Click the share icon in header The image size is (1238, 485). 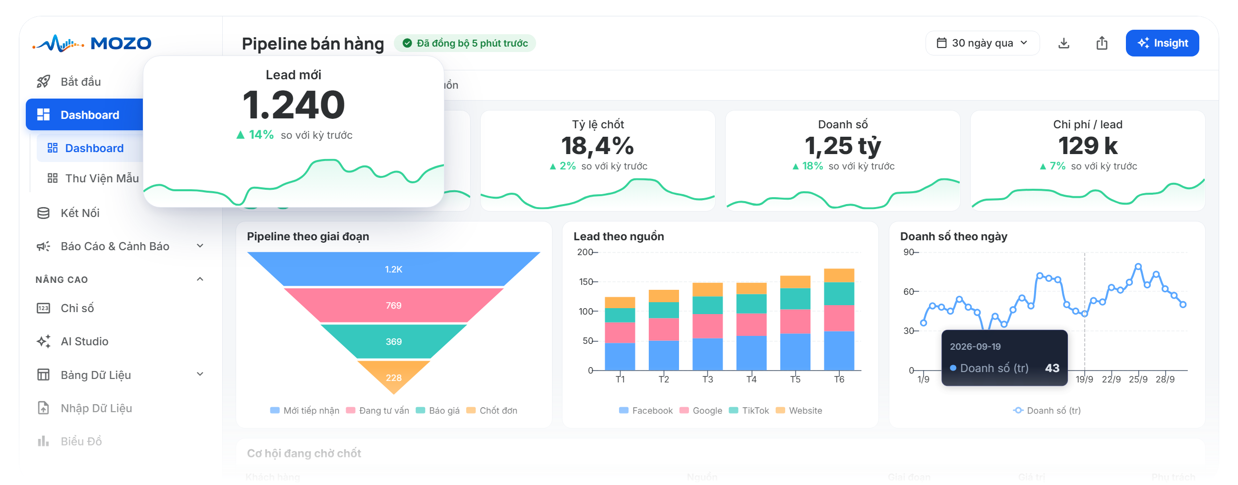tap(1102, 43)
